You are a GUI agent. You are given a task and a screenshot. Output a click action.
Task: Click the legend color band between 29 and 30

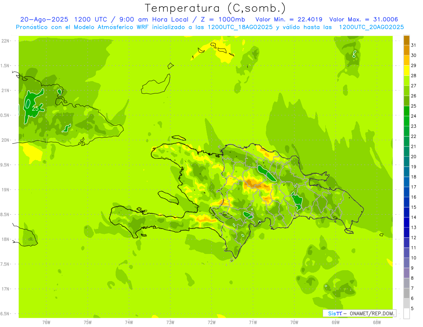(406, 60)
